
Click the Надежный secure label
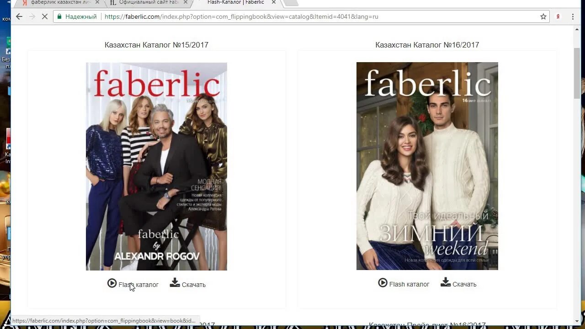point(81,16)
